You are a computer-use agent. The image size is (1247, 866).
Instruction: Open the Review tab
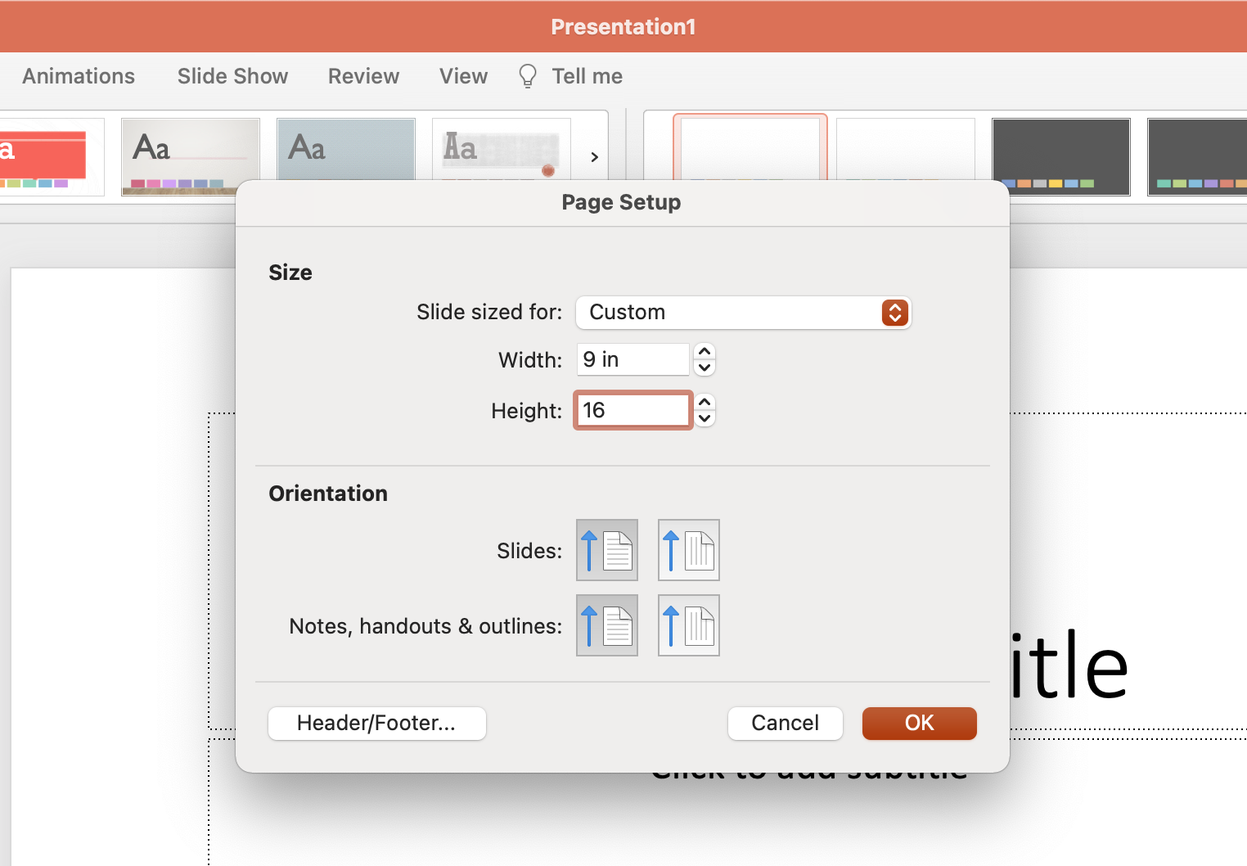click(364, 76)
